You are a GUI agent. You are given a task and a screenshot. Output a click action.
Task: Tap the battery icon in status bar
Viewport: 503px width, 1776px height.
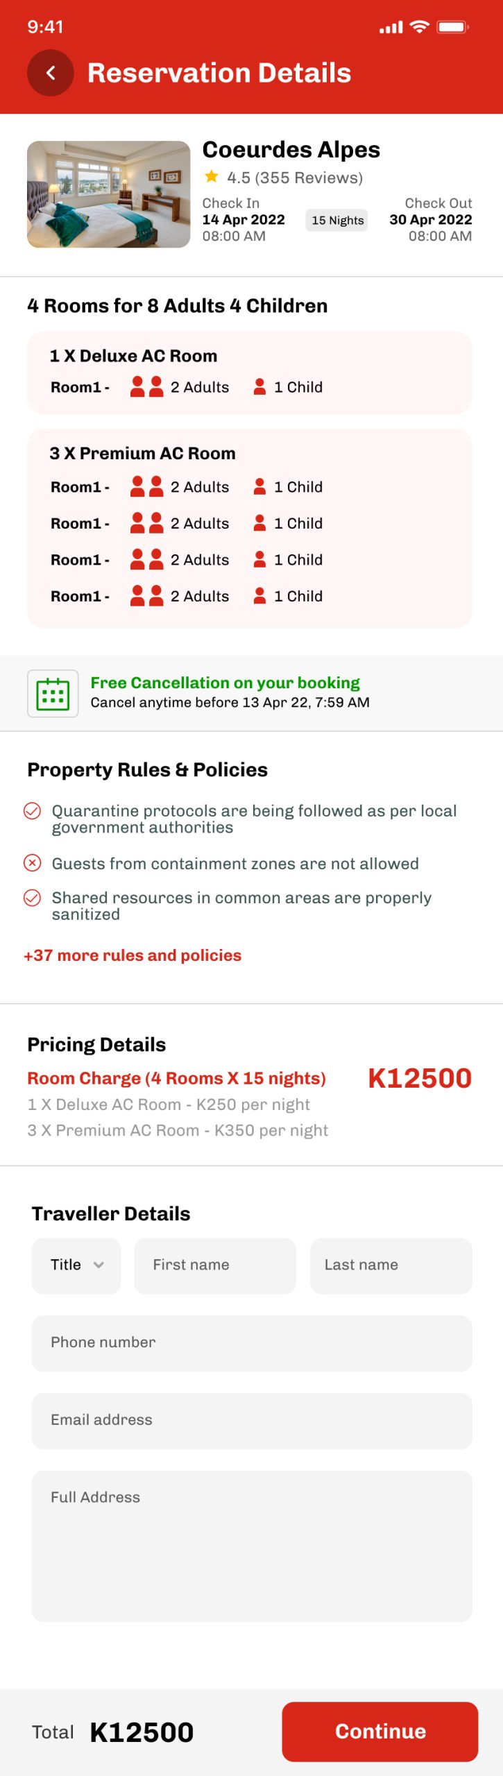tap(452, 27)
